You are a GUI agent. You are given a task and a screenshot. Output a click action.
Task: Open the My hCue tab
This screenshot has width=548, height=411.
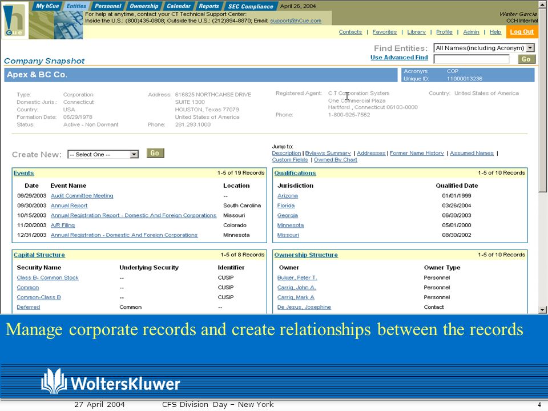(x=47, y=6)
